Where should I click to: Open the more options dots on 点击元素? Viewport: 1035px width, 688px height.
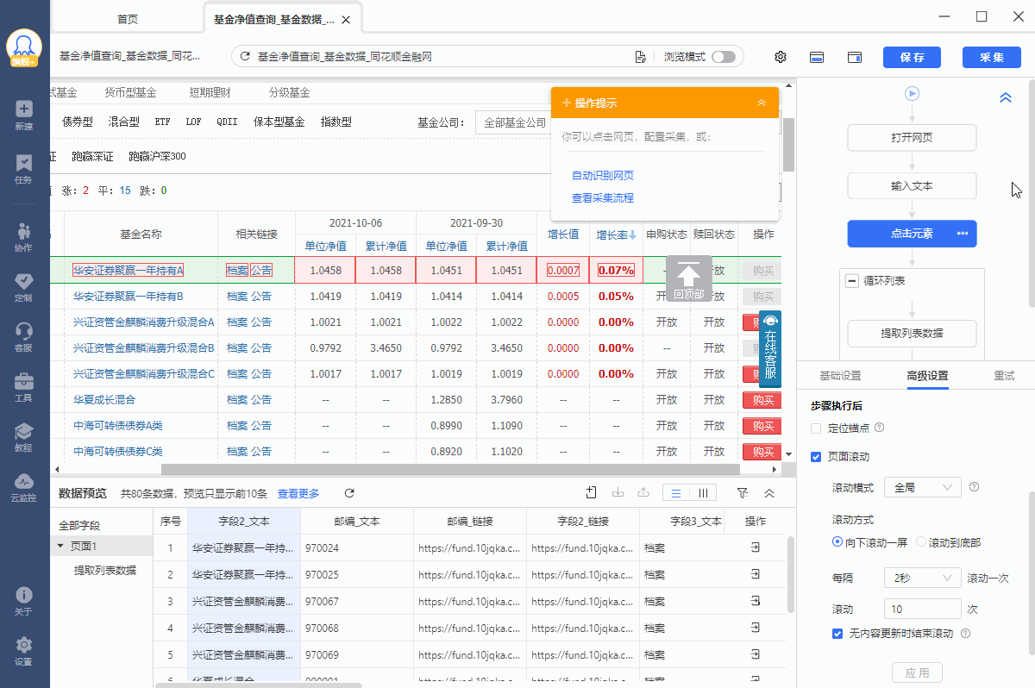tap(963, 234)
